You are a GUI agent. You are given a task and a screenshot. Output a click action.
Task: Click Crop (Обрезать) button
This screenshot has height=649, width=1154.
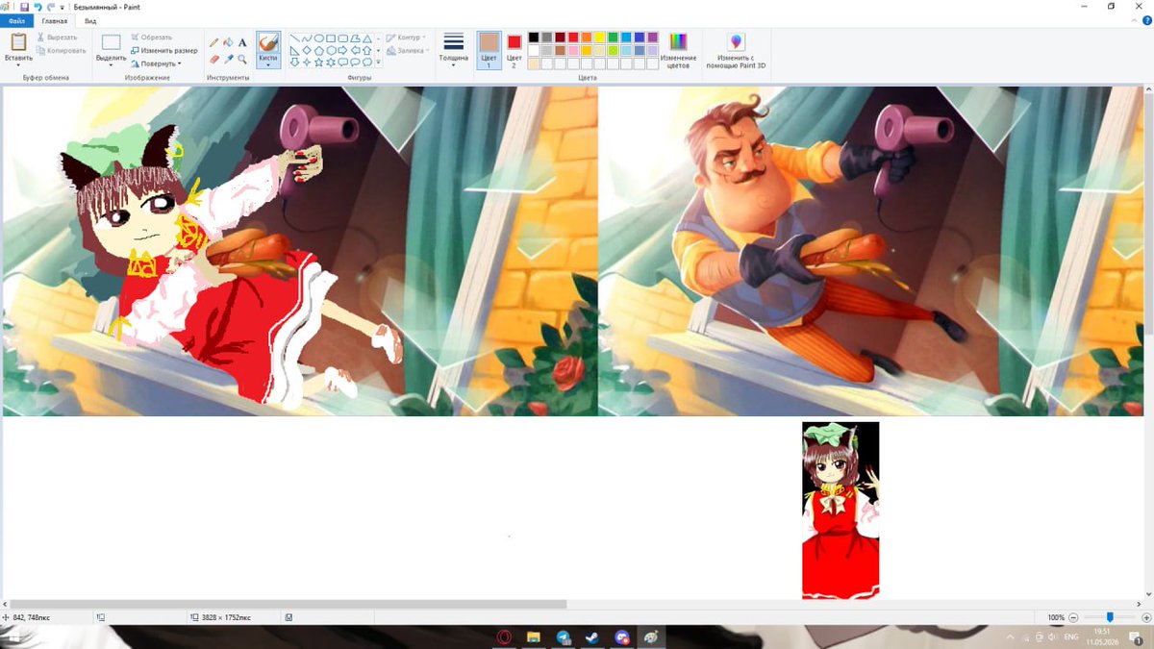pos(151,37)
